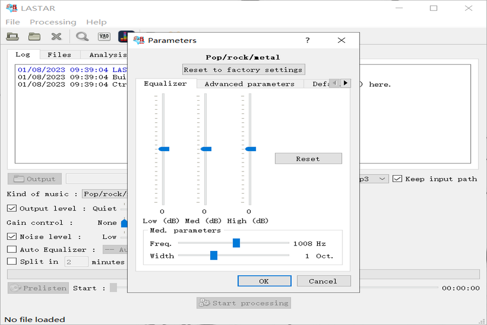Click the question mark help icon in Parameters dialog
The height and width of the screenshot is (325, 487).
tap(308, 40)
